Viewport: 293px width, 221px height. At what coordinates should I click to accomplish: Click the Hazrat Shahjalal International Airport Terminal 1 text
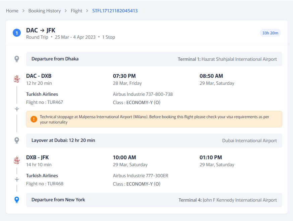[x=227, y=59]
